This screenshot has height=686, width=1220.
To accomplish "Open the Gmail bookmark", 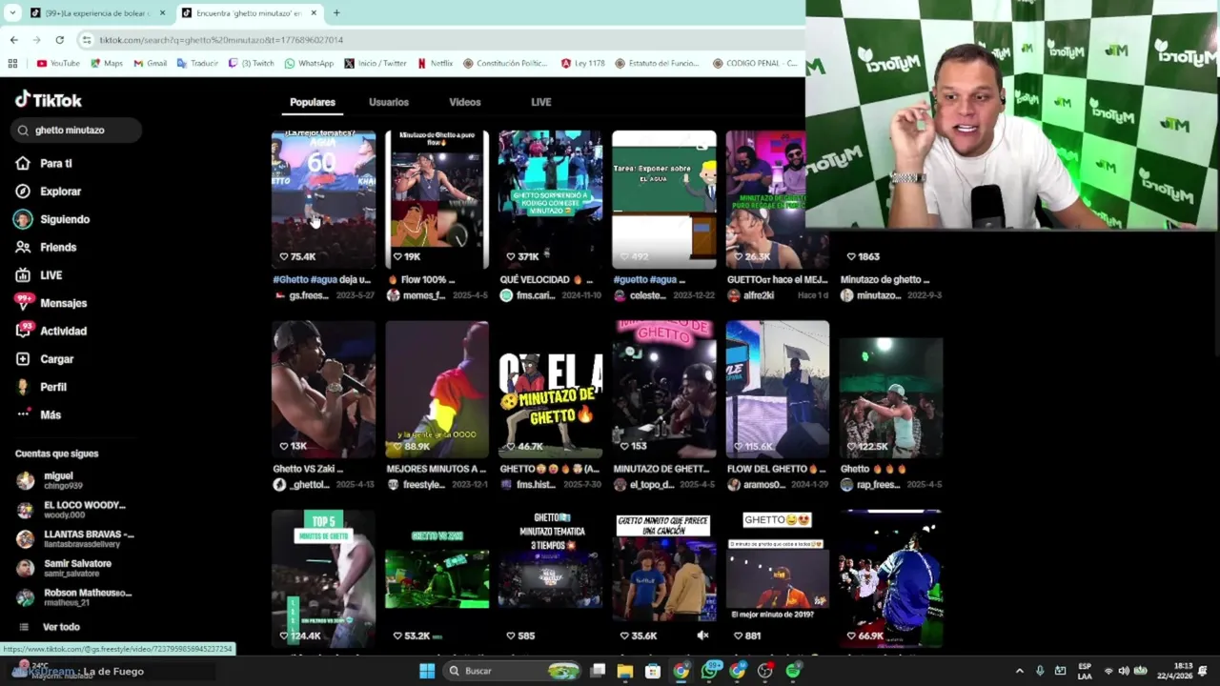I will pos(151,64).
